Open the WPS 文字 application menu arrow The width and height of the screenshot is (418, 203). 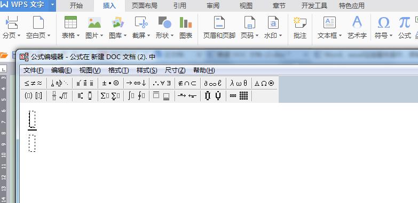click(52, 5)
